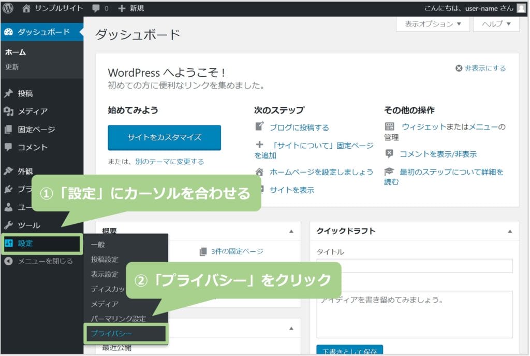The width and height of the screenshot is (530, 356).
Task: Click the plus icon beside 新規
Action: (122, 8)
